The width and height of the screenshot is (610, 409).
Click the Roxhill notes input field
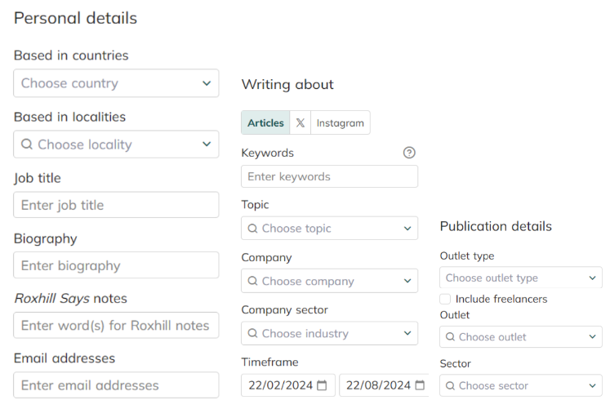click(116, 325)
